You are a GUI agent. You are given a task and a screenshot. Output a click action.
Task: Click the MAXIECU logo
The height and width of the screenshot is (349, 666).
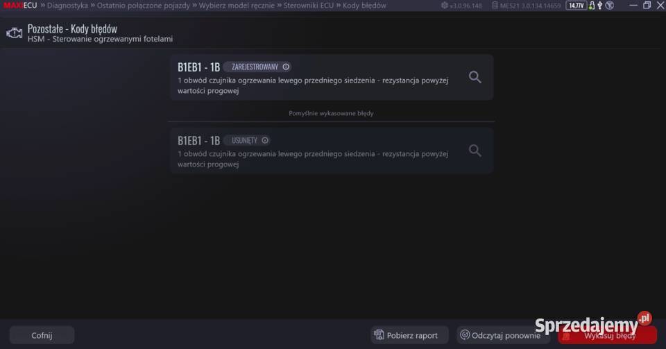click(x=20, y=6)
